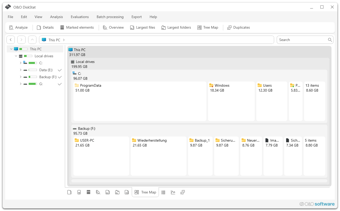Go forward with the right arrow button
This screenshot has width=340, height=211.
pyautogui.click(x=21, y=40)
